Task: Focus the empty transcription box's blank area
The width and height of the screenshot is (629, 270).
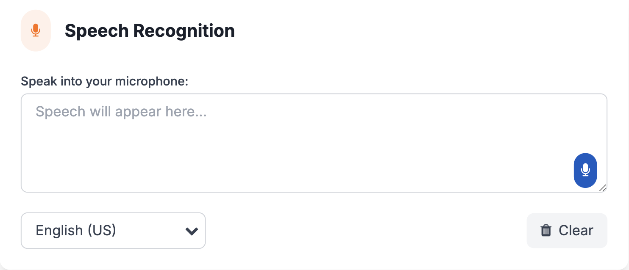Action: [297, 161]
